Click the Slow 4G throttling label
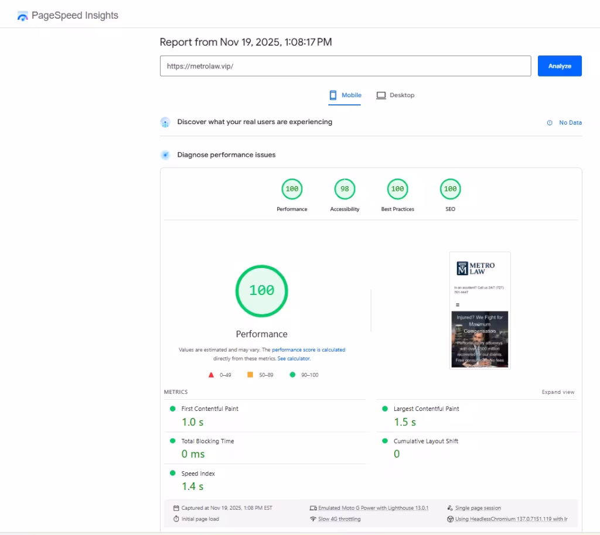600x535 pixels. pyautogui.click(x=339, y=519)
